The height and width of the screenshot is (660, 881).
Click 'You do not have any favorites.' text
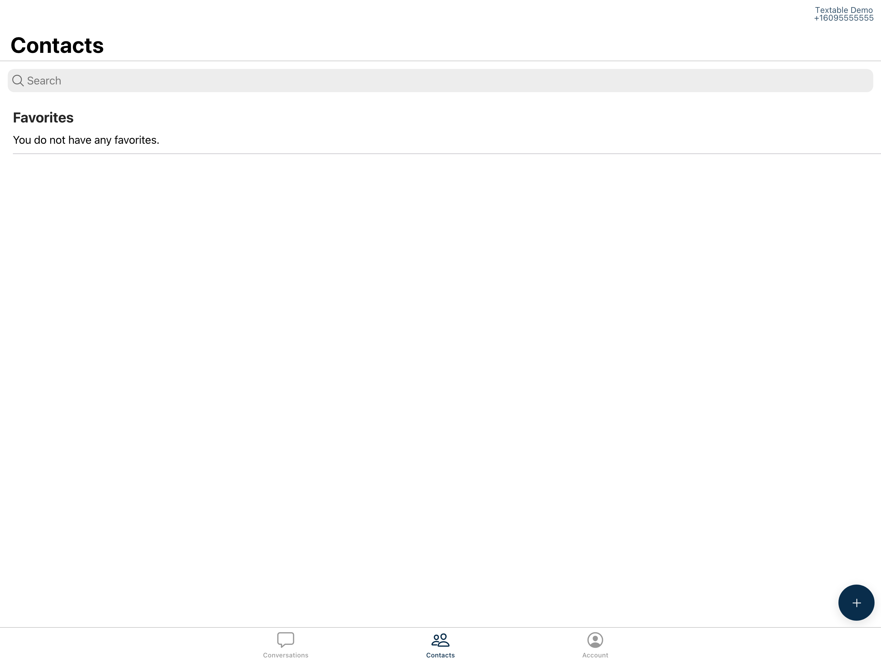86,140
